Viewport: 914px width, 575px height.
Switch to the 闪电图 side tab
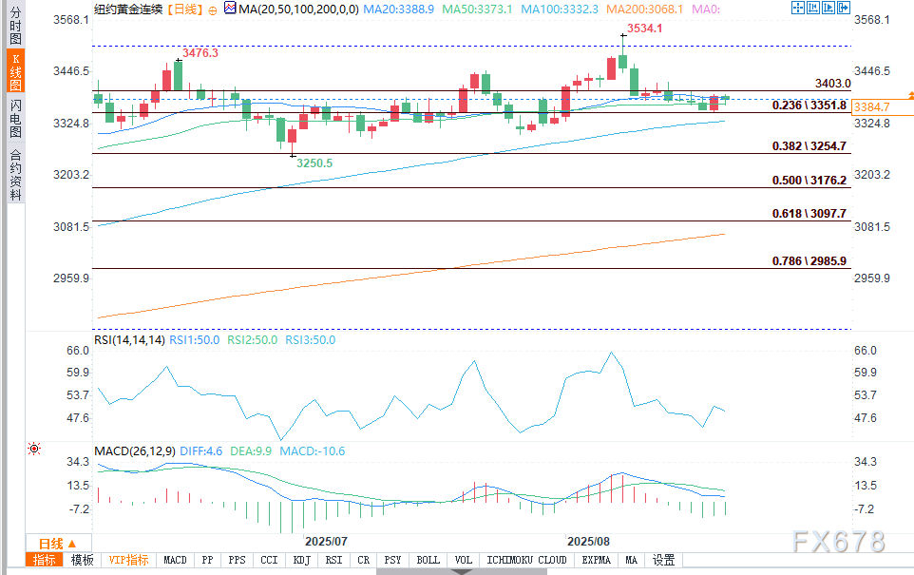(15, 118)
